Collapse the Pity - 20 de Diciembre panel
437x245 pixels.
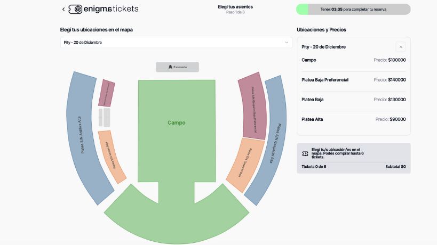click(401, 47)
